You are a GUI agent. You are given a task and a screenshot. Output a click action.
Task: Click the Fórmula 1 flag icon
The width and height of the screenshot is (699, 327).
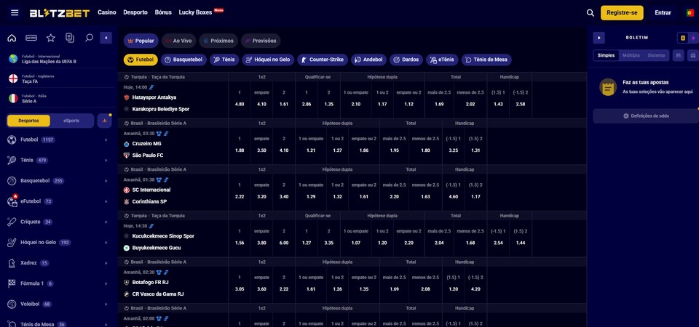click(12, 283)
